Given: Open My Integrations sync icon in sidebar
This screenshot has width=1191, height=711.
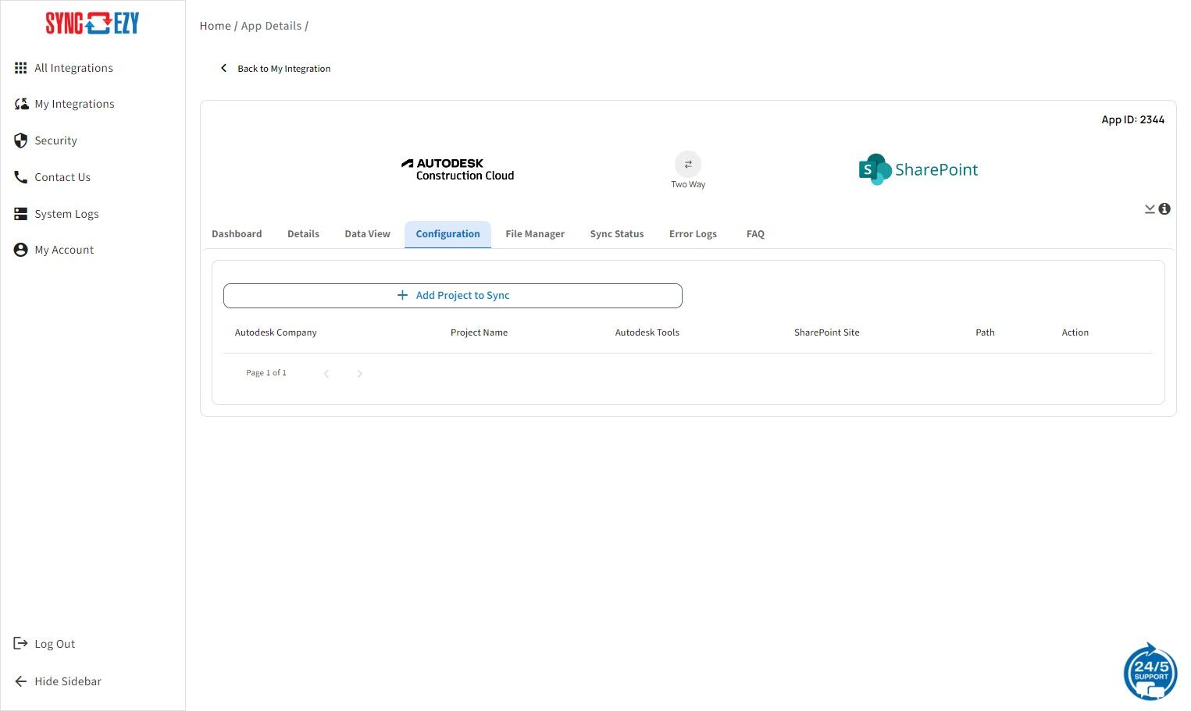Looking at the screenshot, I should coord(21,104).
